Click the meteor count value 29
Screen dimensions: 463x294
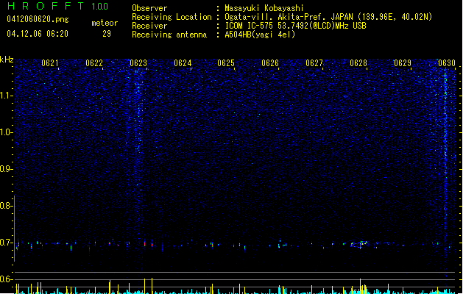(107, 34)
